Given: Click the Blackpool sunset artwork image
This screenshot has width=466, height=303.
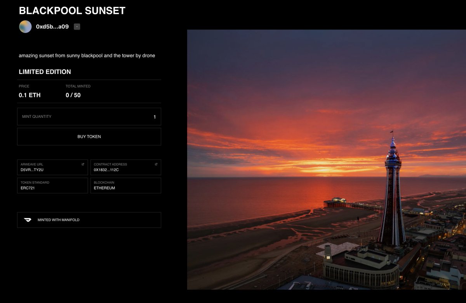Looking at the screenshot, I should (327, 159).
